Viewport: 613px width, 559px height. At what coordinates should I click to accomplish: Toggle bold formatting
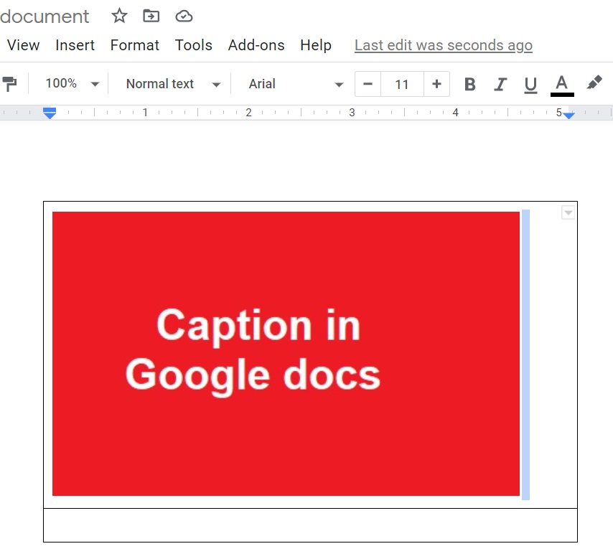(469, 84)
